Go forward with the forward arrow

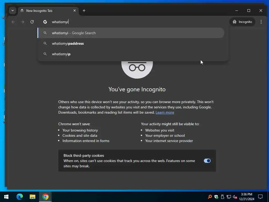tap(23, 22)
